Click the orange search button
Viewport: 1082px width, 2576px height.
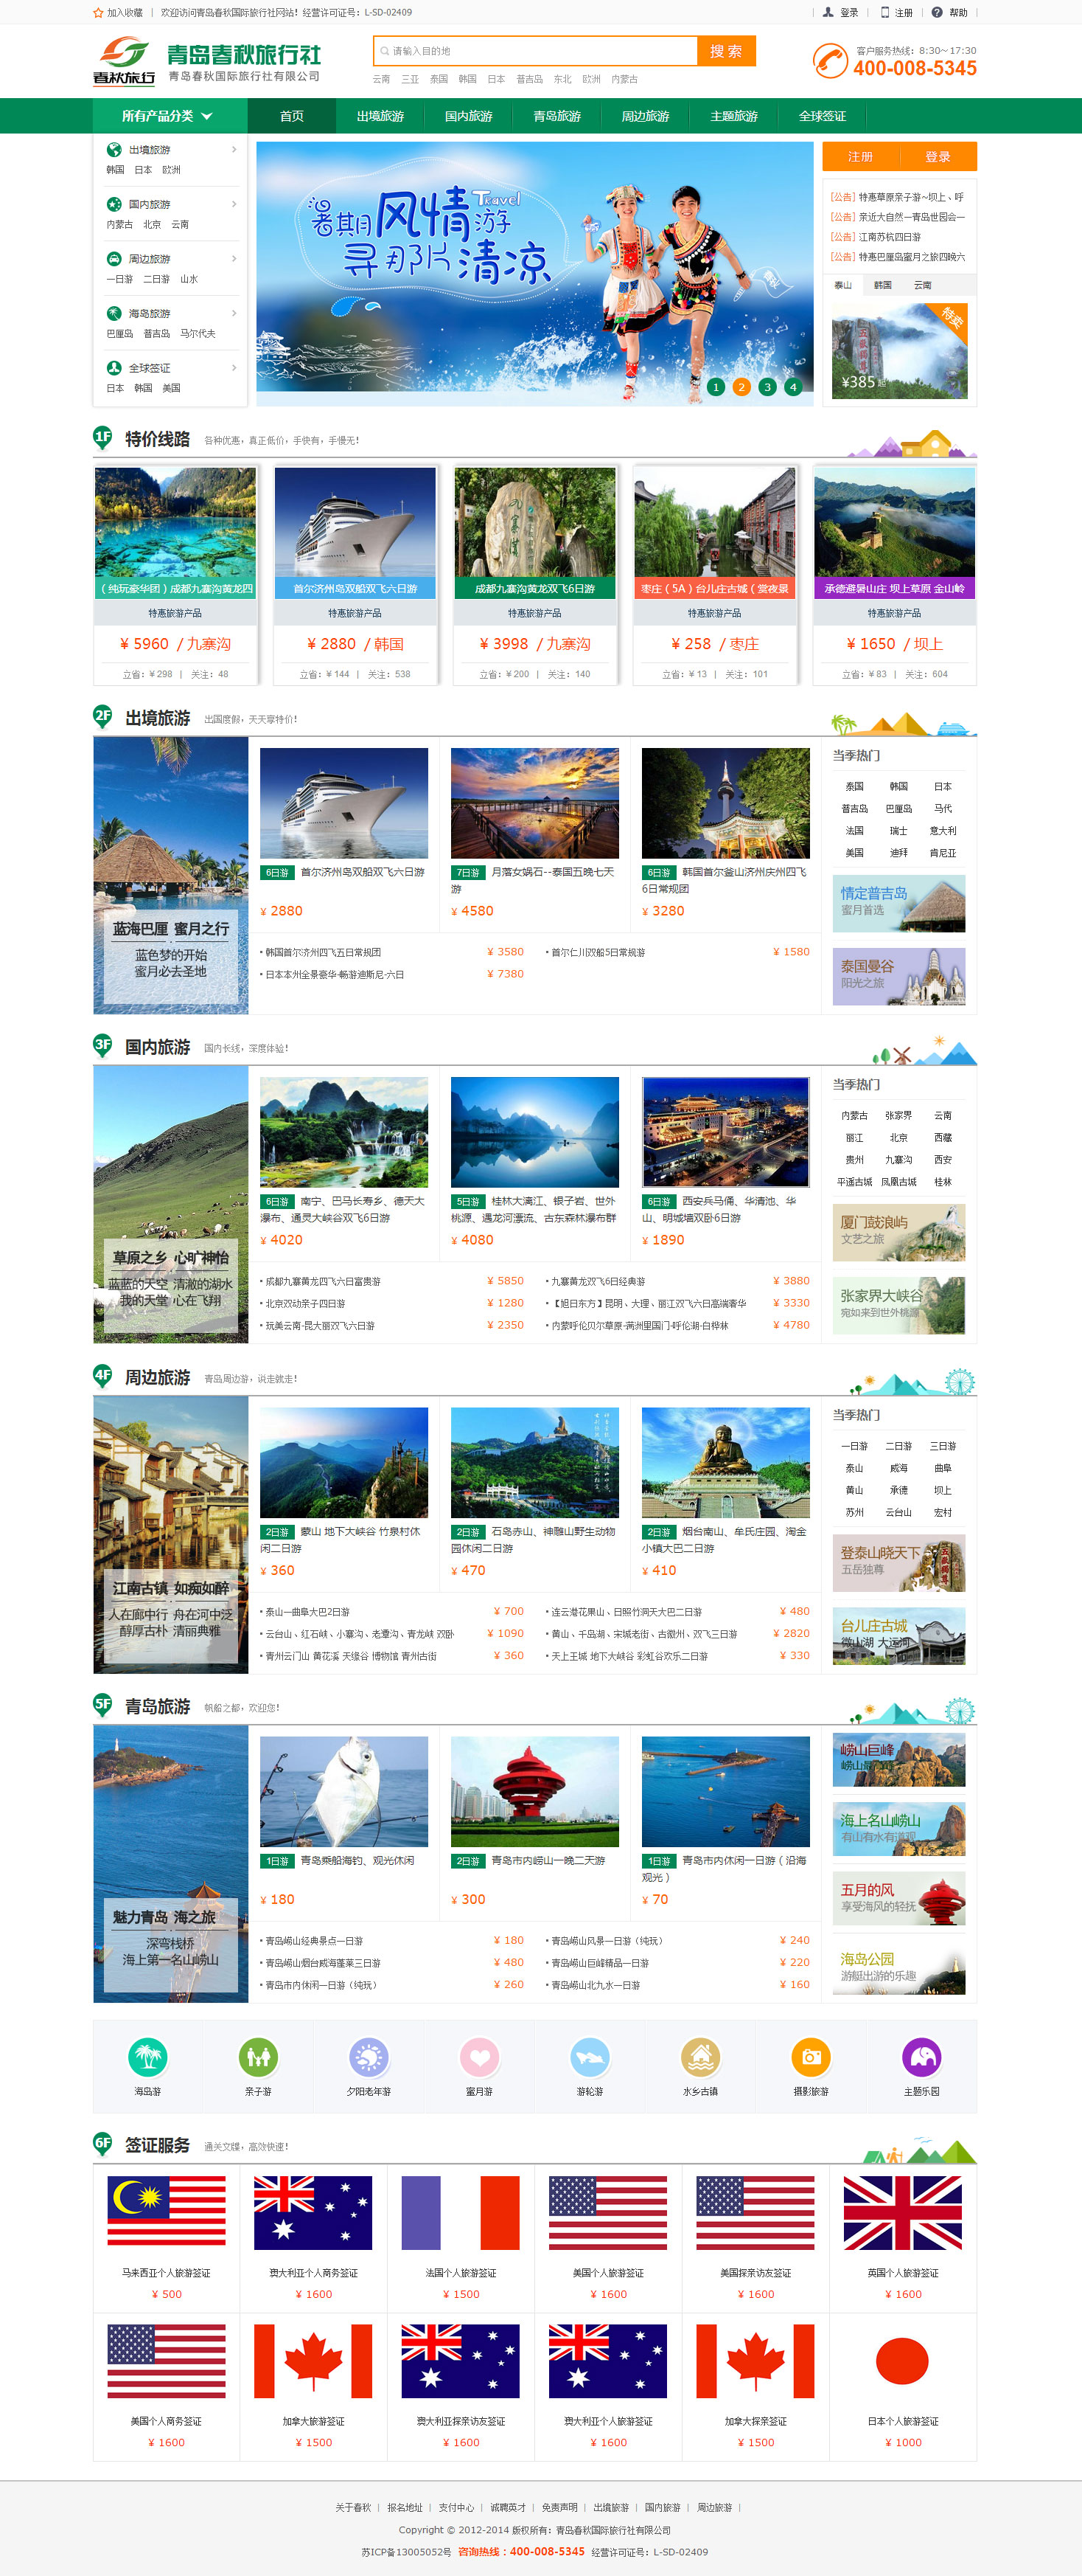[x=725, y=51]
